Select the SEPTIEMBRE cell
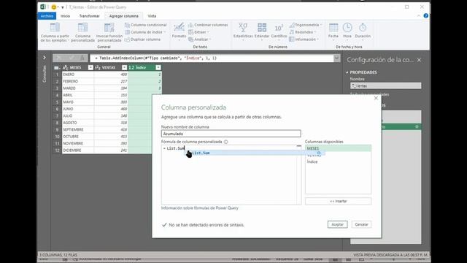Viewport: 467px width, 263px height. [78, 130]
